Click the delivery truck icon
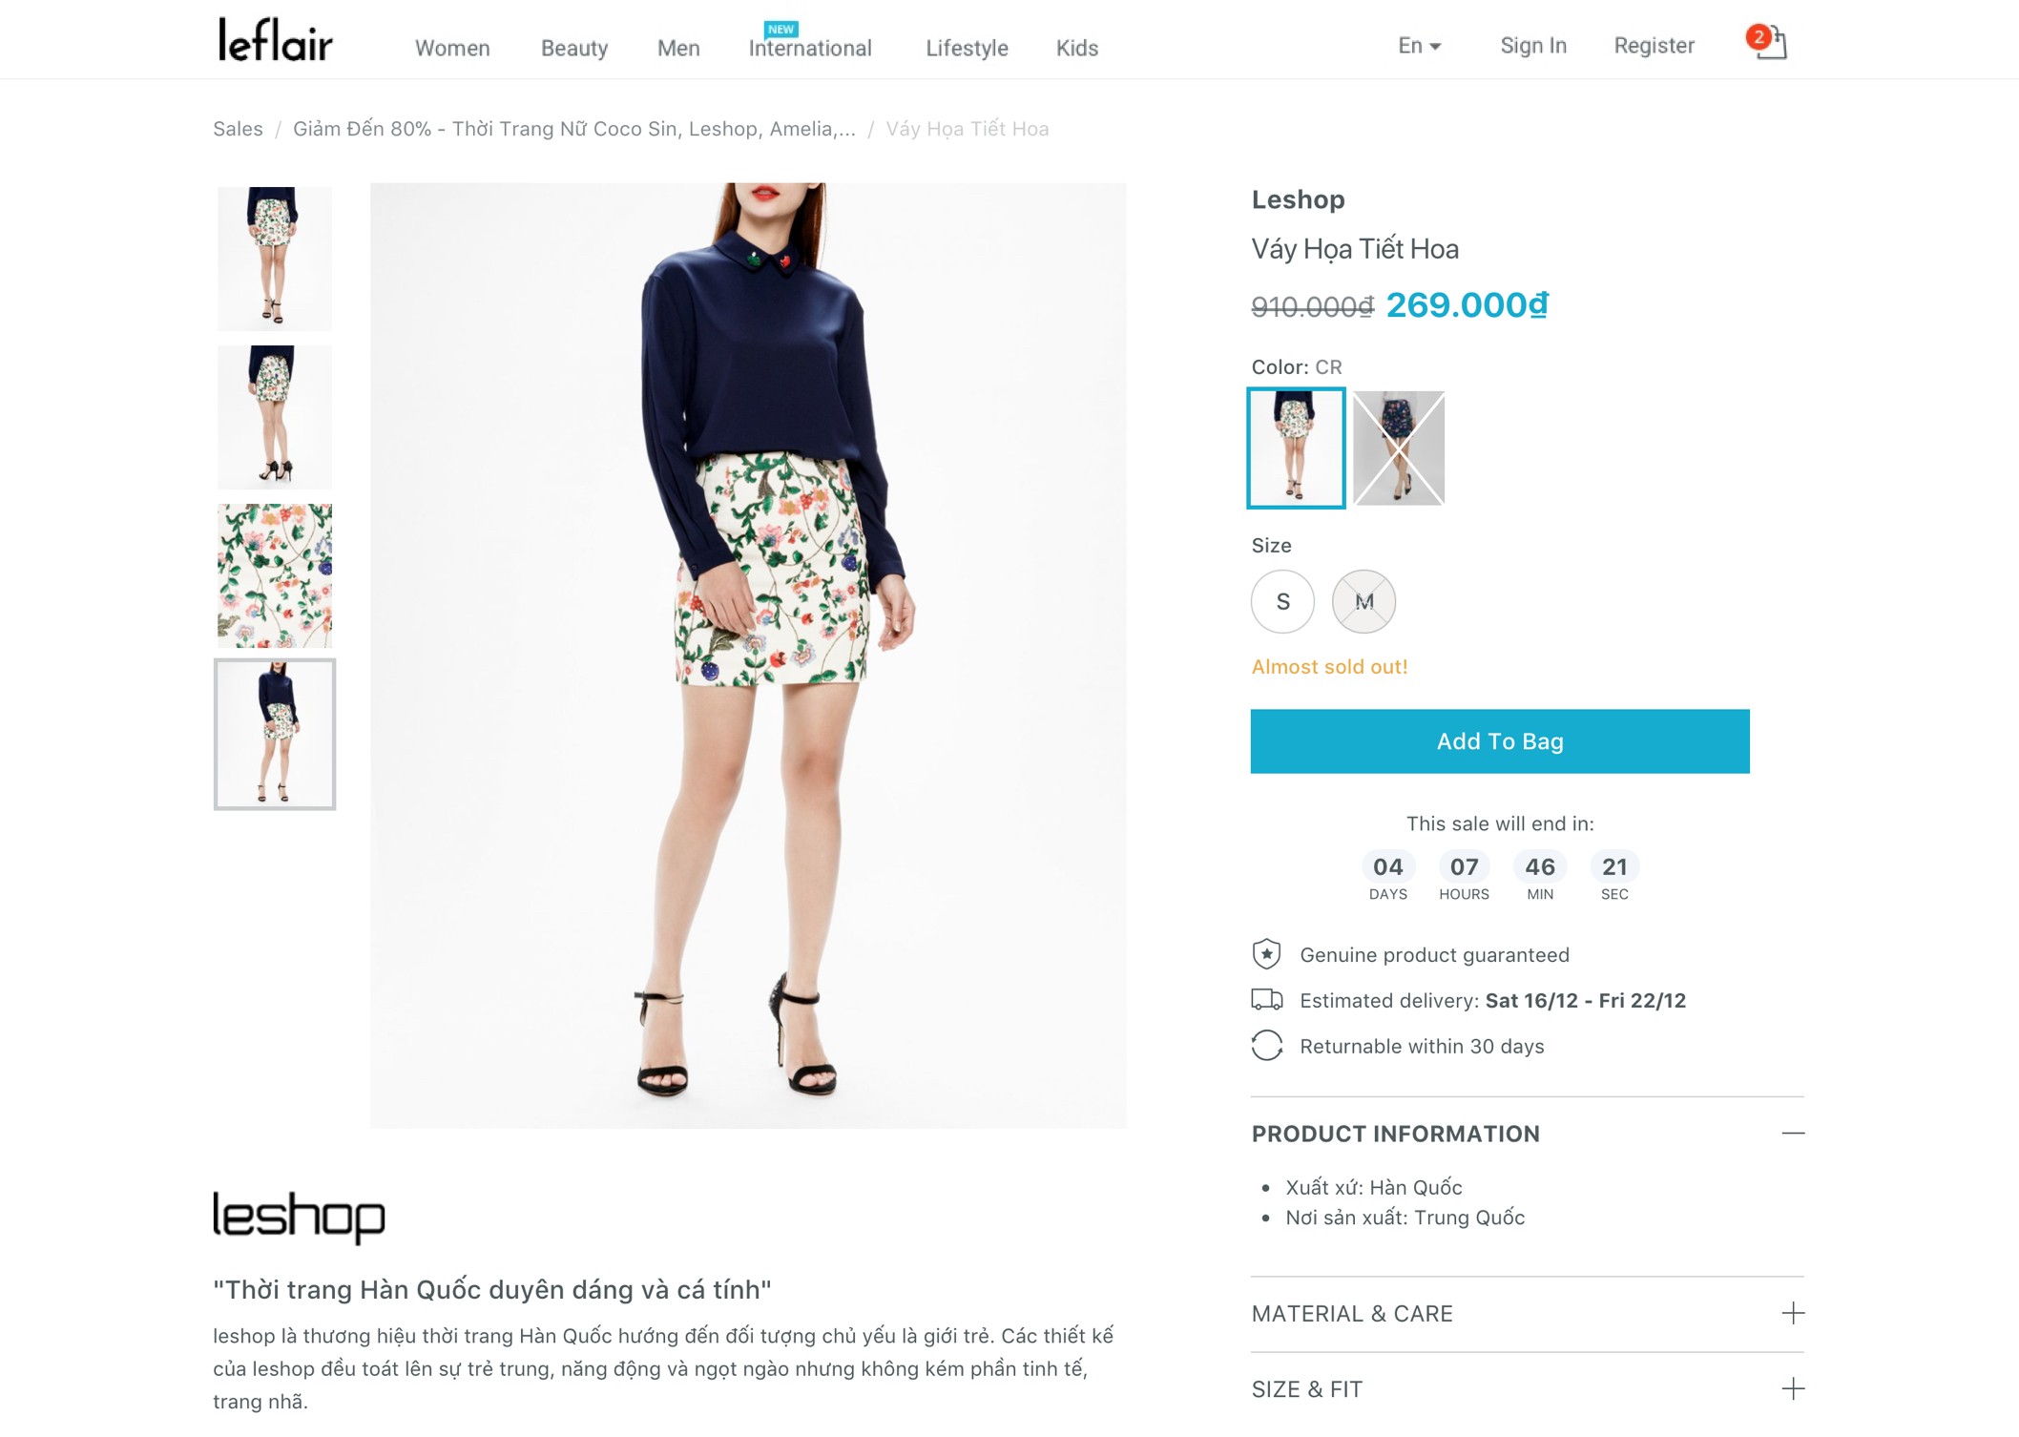The height and width of the screenshot is (1437, 2019). point(1266,1000)
